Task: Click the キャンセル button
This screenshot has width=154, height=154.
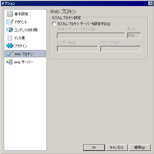Action: point(117,147)
